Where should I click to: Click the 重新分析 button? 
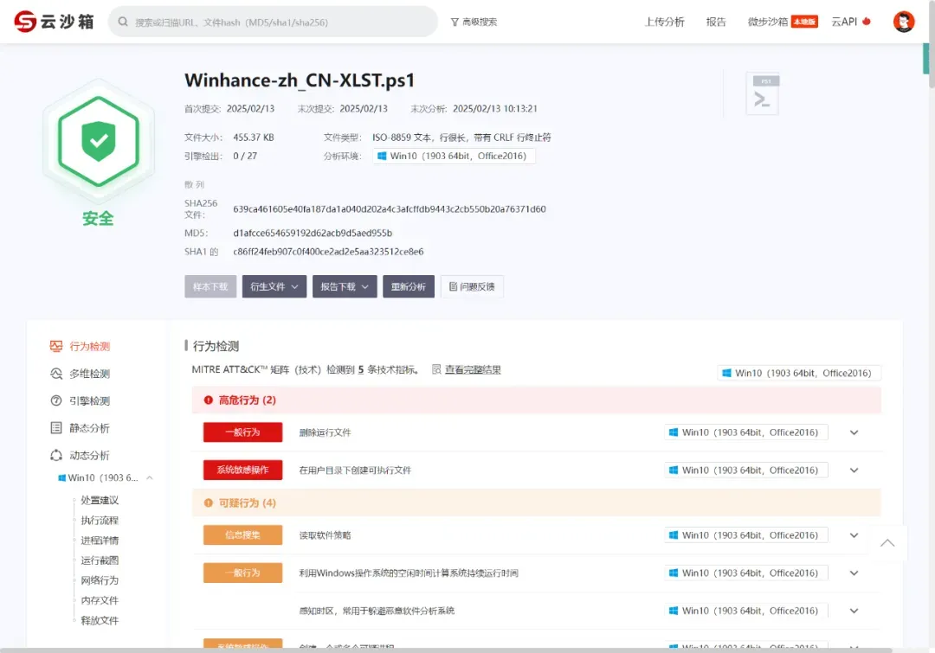point(409,286)
